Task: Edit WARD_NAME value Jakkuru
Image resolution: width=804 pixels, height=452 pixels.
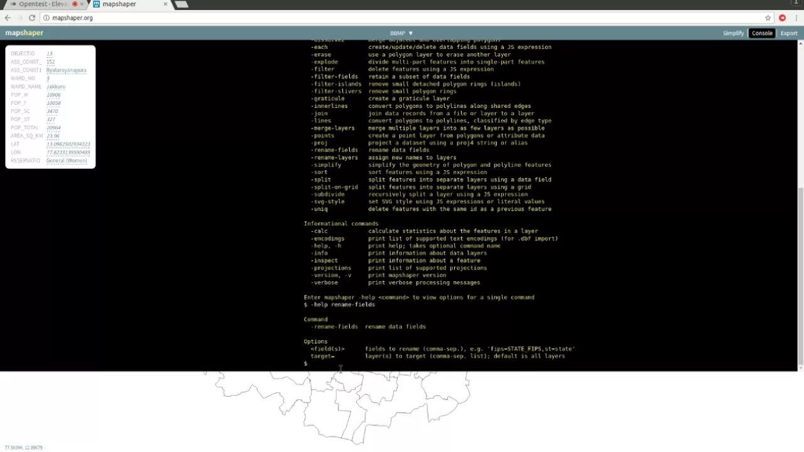Action: coord(56,87)
